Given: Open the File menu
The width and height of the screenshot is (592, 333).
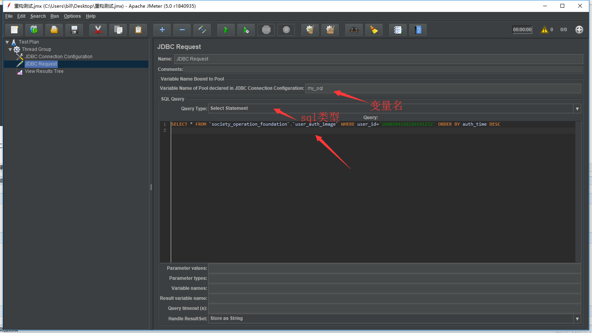Looking at the screenshot, I should (9, 16).
